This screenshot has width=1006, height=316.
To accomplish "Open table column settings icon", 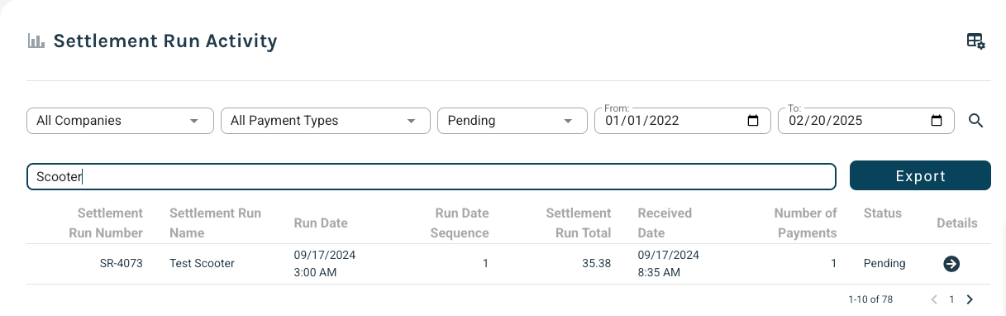I will 975,41.
